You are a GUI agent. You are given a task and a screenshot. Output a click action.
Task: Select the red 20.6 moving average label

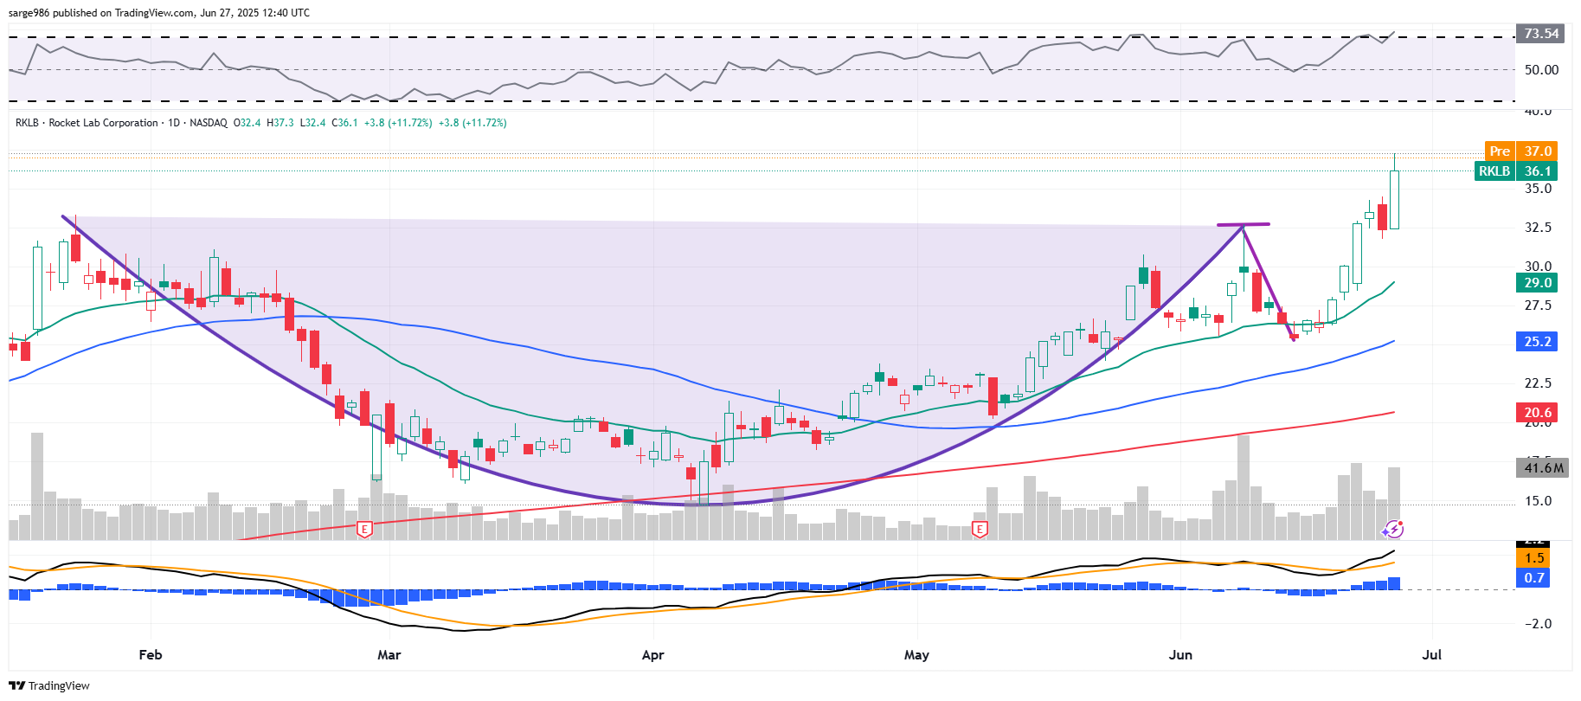click(x=1537, y=413)
